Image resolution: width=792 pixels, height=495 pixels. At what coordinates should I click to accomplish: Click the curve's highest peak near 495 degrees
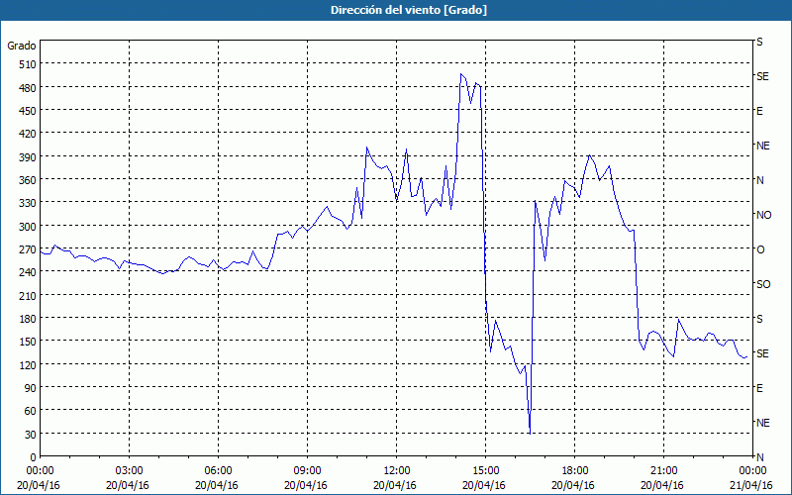click(460, 74)
